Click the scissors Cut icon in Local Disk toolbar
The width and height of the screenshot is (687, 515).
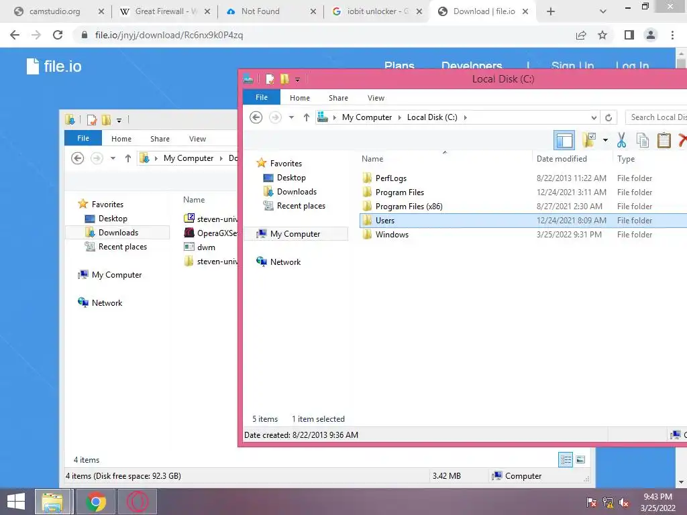tap(621, 141)
